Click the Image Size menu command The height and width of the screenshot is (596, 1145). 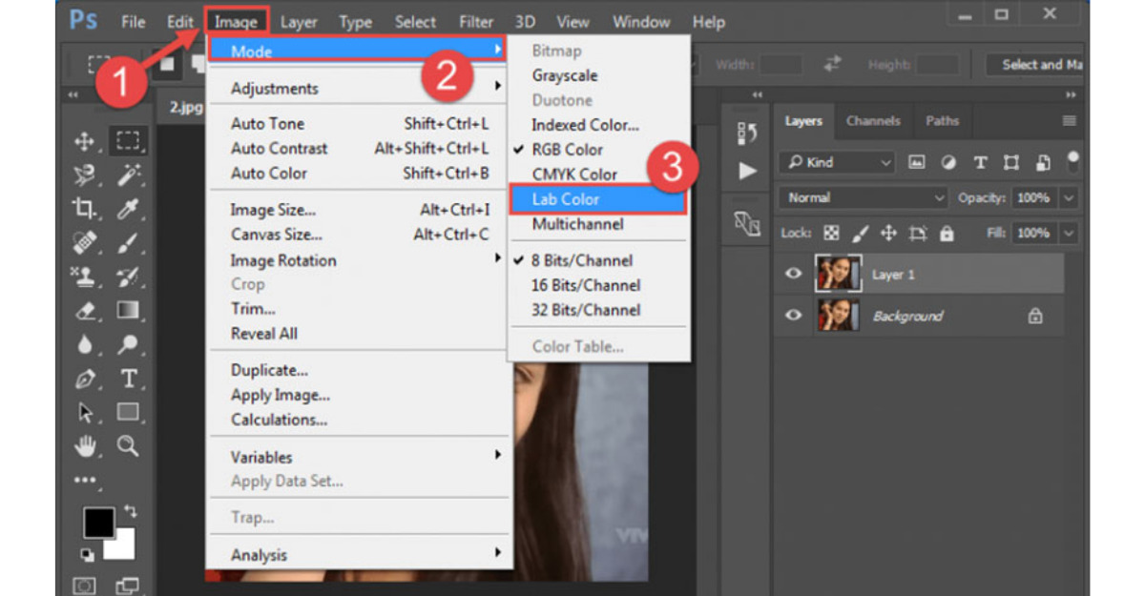coord(273,210)
